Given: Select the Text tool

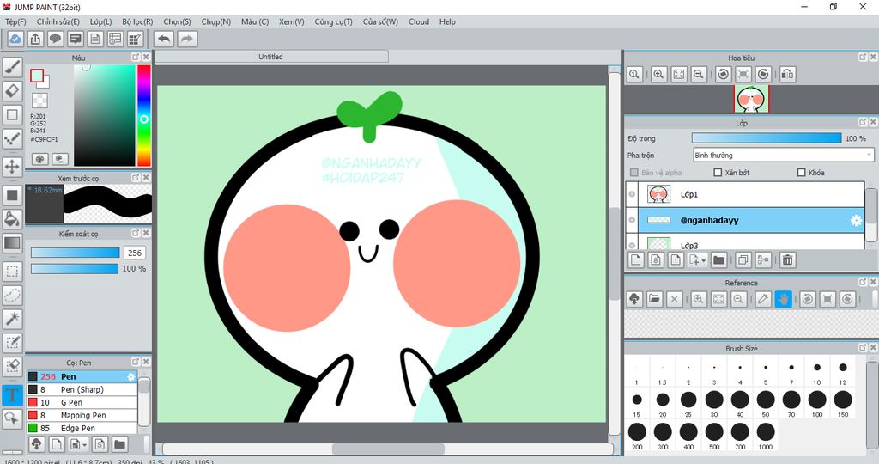Looking at the screenshot, I should [12, 395].
